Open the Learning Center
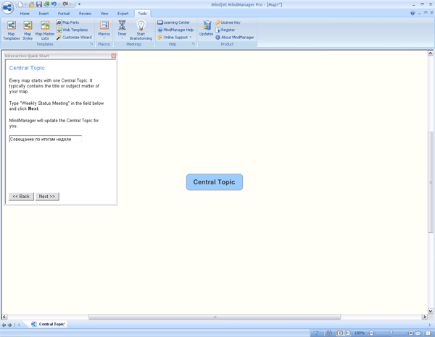Screen dimensions: 435x337 tap(174, 22)
